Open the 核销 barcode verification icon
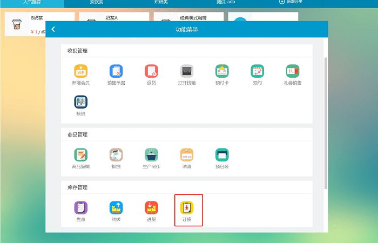The width and height of the screenshot is (378, 243). click(80, 102)
